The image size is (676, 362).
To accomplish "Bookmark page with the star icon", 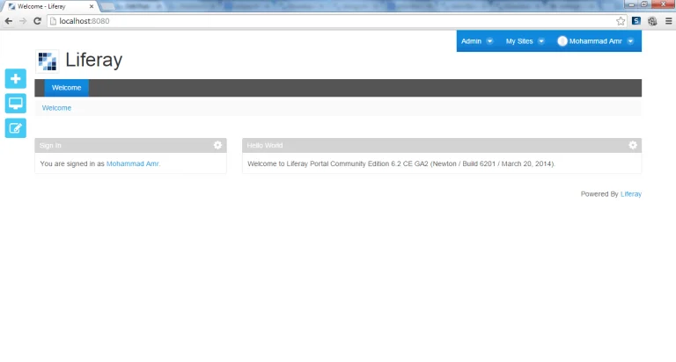I will [621, 20].
